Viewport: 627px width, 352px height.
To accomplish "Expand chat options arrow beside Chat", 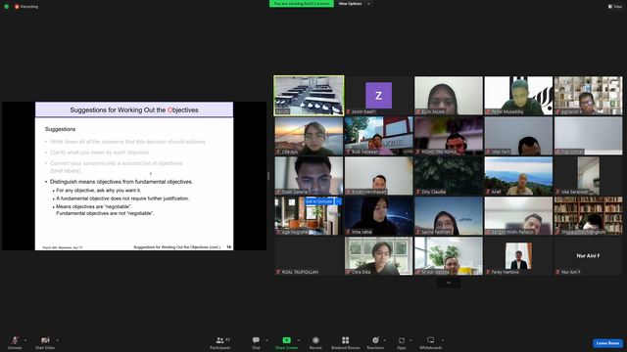I will [266, 340].
